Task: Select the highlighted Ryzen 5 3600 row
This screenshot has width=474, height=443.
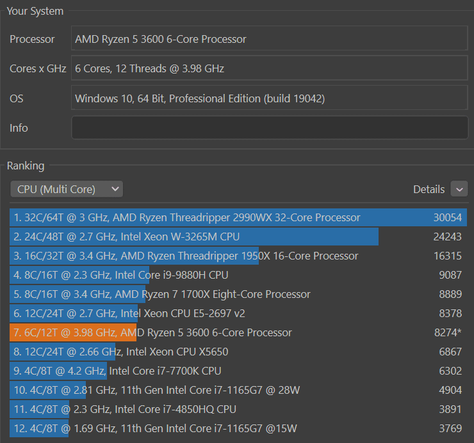Action: click(238, 332)
